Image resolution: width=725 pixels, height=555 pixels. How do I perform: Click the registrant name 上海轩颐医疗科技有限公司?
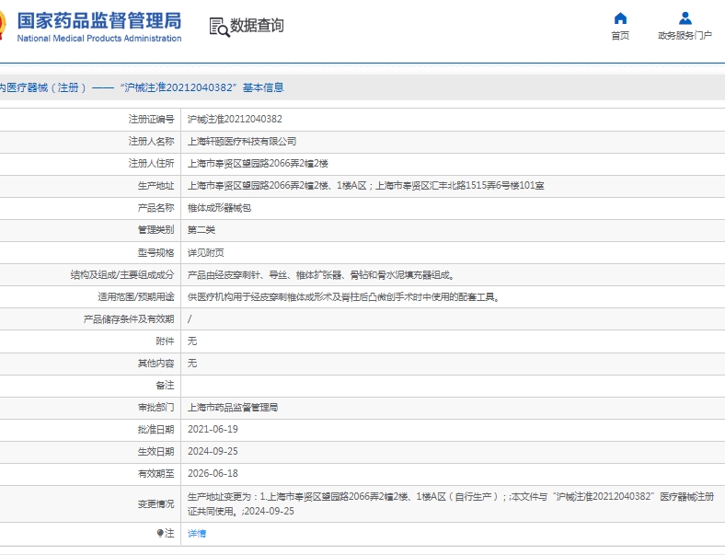(242, 142)
